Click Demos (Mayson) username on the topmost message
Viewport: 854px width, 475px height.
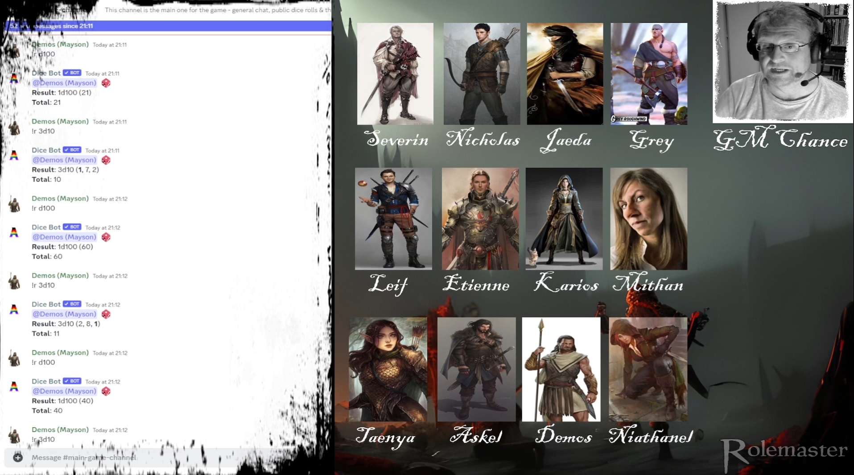coord(60,45)
